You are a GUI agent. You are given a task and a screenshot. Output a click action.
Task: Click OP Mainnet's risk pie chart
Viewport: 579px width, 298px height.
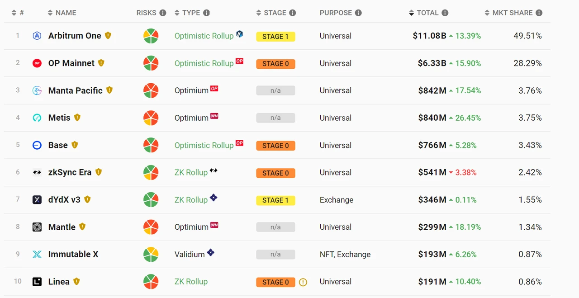point(151,63)
